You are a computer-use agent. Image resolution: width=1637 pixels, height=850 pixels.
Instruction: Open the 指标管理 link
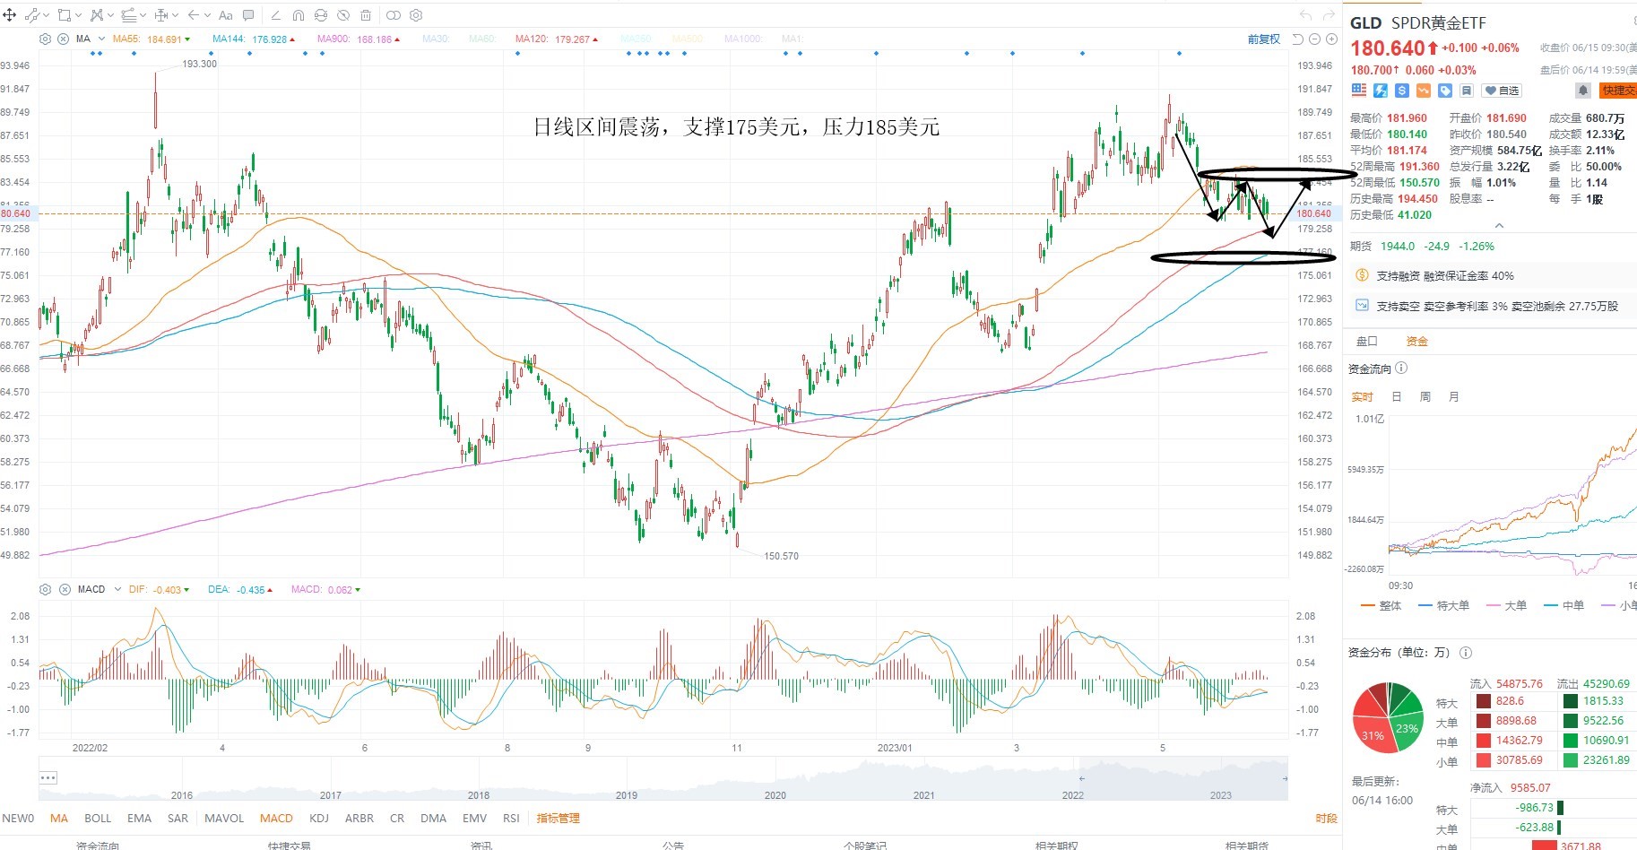(x=558, y=818)
